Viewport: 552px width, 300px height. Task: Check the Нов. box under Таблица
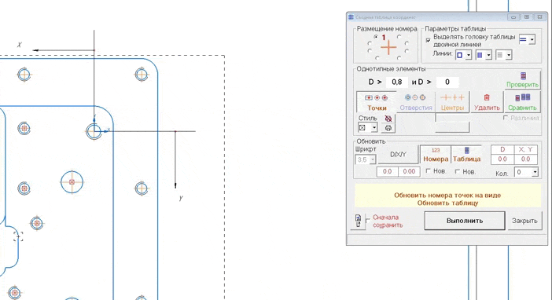pos(458,171)
